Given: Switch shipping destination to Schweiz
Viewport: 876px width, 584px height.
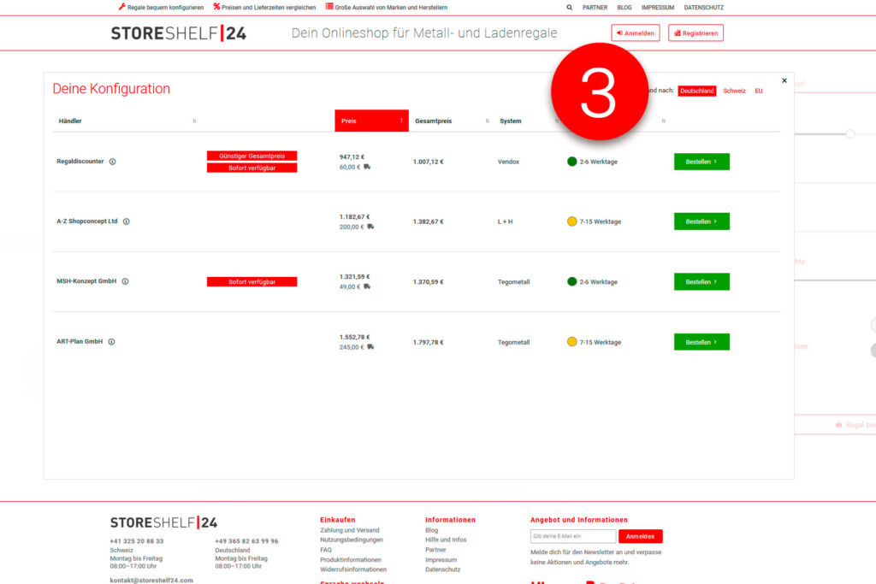Looking at the screenshot, I should click(x=734, y=91).
